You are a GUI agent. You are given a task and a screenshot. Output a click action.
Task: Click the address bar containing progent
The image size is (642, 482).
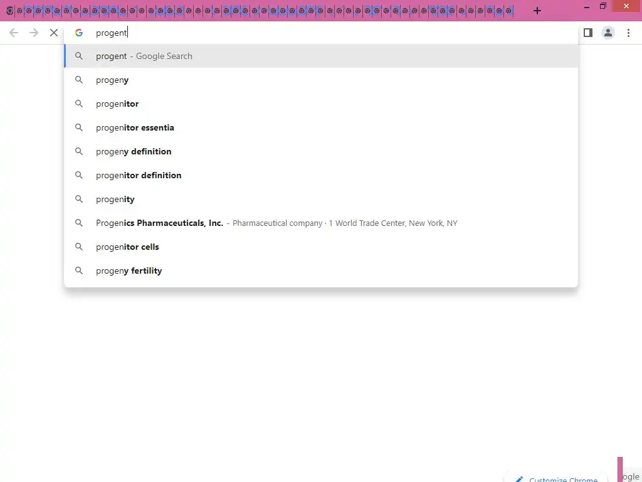[321, 33]
